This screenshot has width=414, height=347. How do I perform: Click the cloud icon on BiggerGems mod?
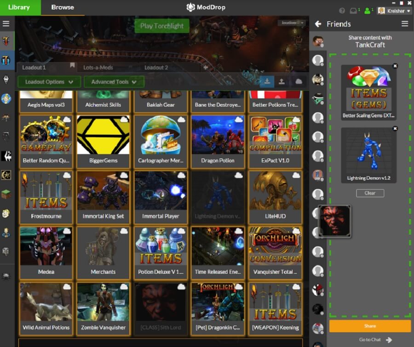(124, 120)
